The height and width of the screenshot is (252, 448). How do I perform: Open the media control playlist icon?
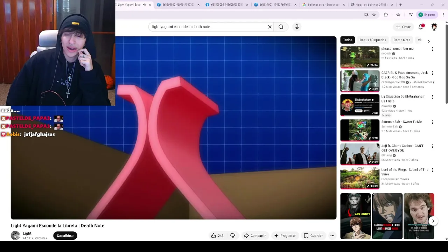point(411,15)
